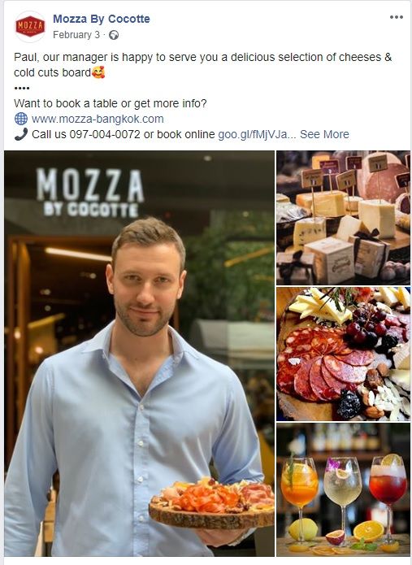Expand the post text with See More
The width and height of the screenshot is (412, 565).
pyautogui.click(x=324, y=134)
